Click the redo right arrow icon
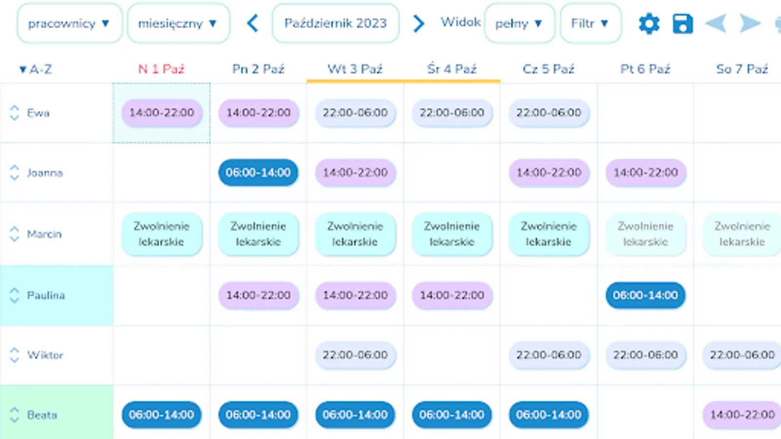The height and width of the screenshot is (439, 781). (750, 23)
